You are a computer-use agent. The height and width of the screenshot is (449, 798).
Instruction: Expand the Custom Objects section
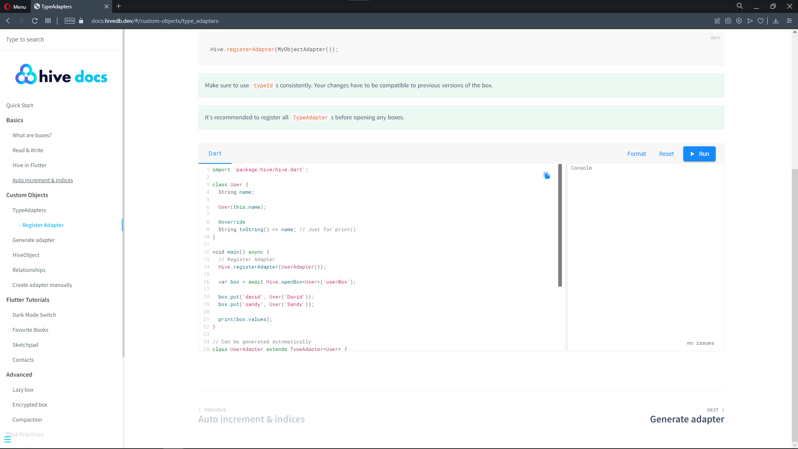click(27, 195)
